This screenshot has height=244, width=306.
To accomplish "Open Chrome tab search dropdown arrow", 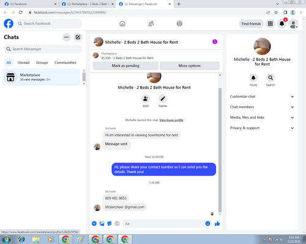I will pos(277,4).
